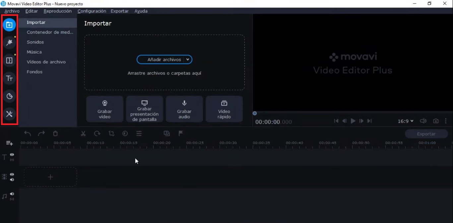
Task: Click the preview seek bar handle
Action: coord(255,113)
